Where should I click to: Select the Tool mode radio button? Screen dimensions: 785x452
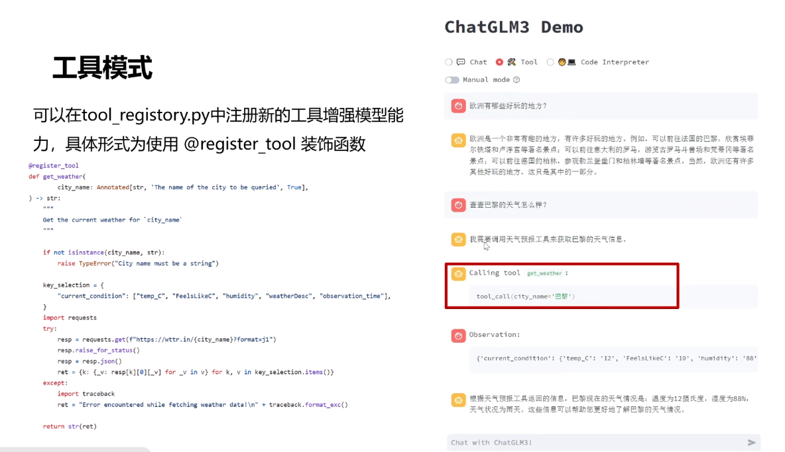pyautogui.click(x=499, y=62)
